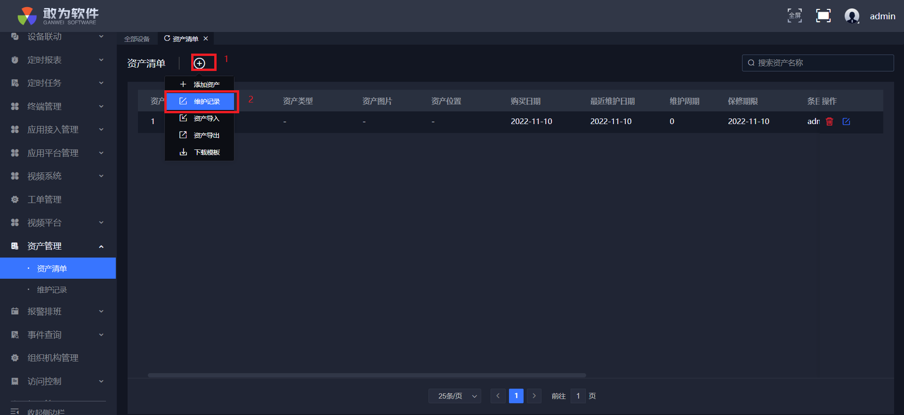Click the 维护周期 column header
Image resolution: width=904 pixels, height=415 pixels.
pos(685,101)
